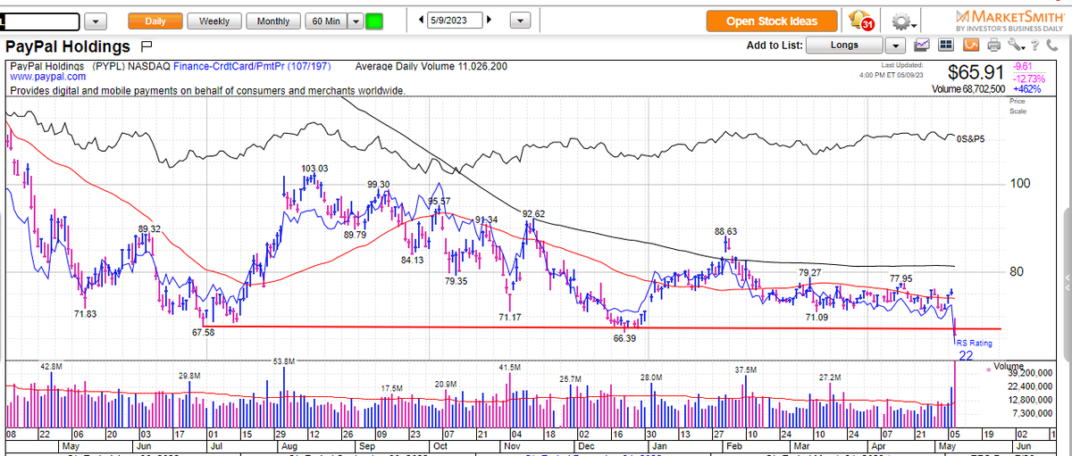Flag PayPal Holdings with the flag icon
The width and height of the screenshot is (1072, 456).
coord(147,46)
